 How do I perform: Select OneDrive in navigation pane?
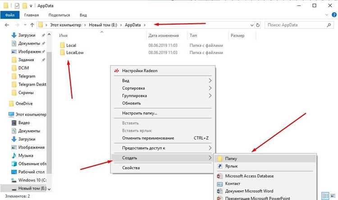(x=24, y=104)
